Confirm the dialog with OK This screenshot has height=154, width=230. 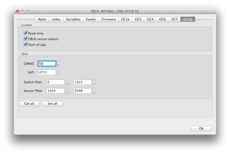[x=201, y=128]
